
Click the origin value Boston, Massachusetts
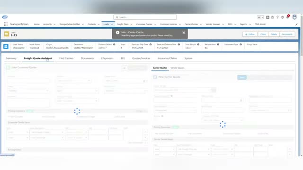(57, 48)
